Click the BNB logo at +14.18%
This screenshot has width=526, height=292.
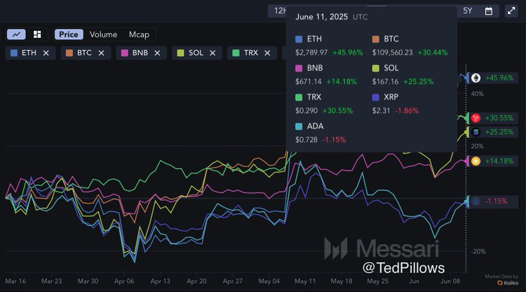(x=476, y=161)
